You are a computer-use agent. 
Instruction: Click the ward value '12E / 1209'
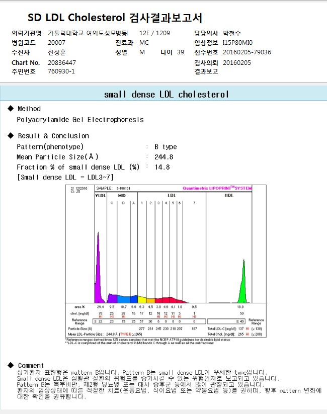154,33
